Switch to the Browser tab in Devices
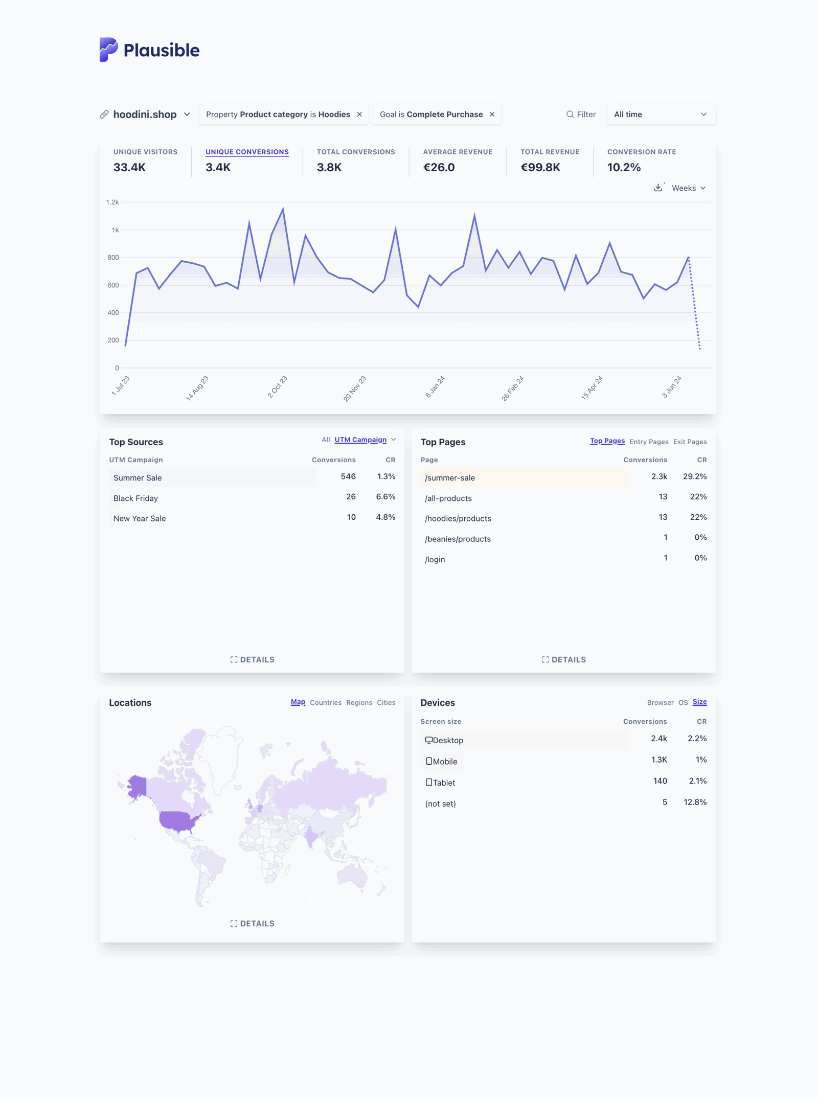The width and height of the screenshot is (818, 1099). [x=660, y=702]
